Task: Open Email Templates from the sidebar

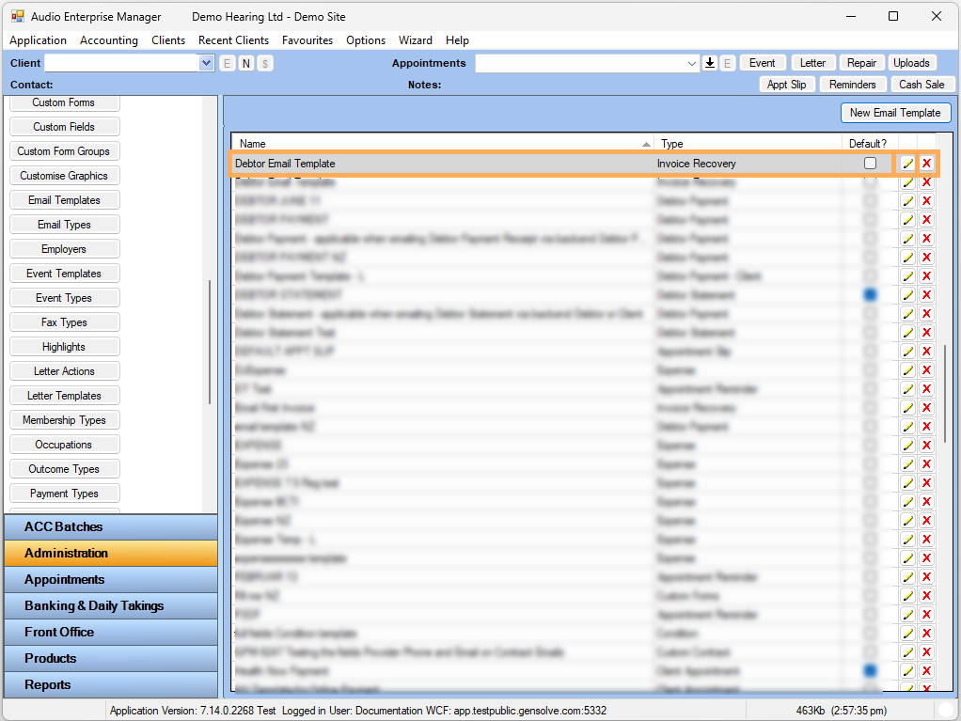Action: (64, 200)
